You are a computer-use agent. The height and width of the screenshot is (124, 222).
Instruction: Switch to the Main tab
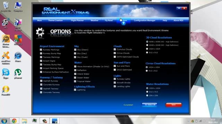pos(39,21)
